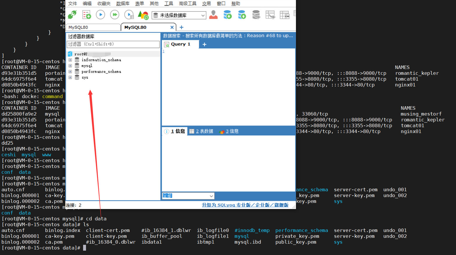
Task: Click the schema designer table icon with arrow
Action: click(x=270, y=15)
